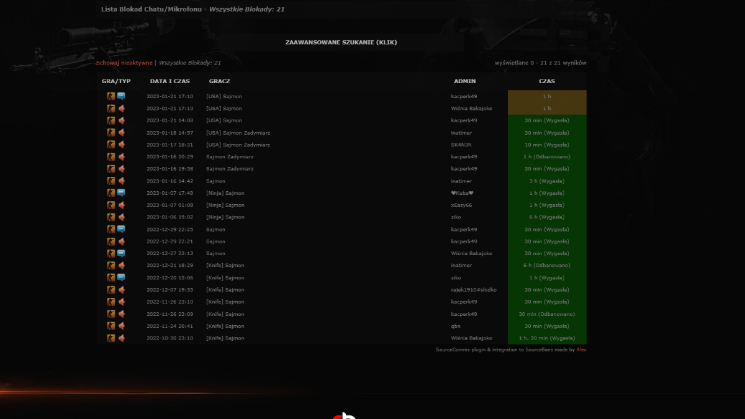Click the GRACZ column header
Image resolution: width=745 pixels, height=419 pixels.
tap(220, 81)
